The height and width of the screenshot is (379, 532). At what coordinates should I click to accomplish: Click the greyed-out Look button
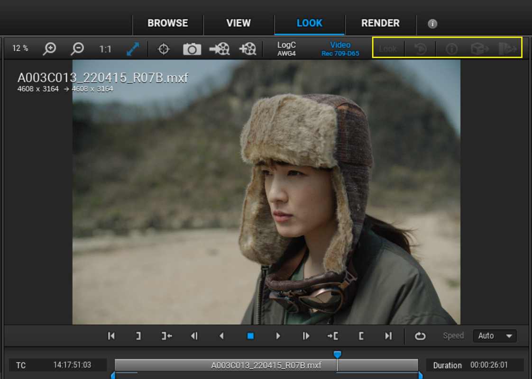[x=388, y=49]
